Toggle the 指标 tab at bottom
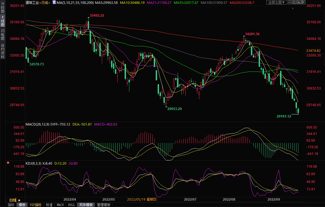Screen dimensions: 325x207 [x=11, y=205]
